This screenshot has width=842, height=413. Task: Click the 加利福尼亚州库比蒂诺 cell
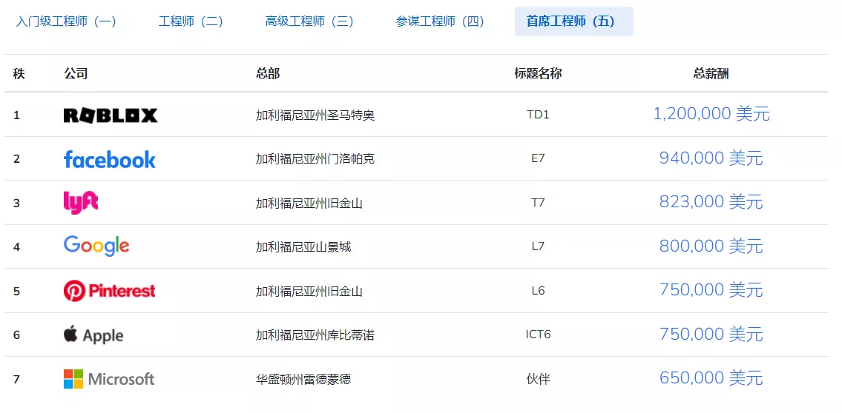[315, 335]
